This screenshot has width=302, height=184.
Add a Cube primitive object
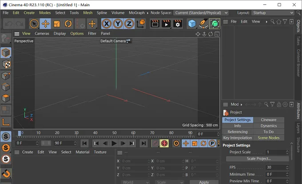pos(192,24)
